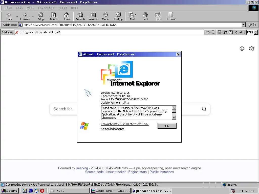Open the Forward history dropdown arrow
The image size is (259, 194).
[x=33, y=16]
